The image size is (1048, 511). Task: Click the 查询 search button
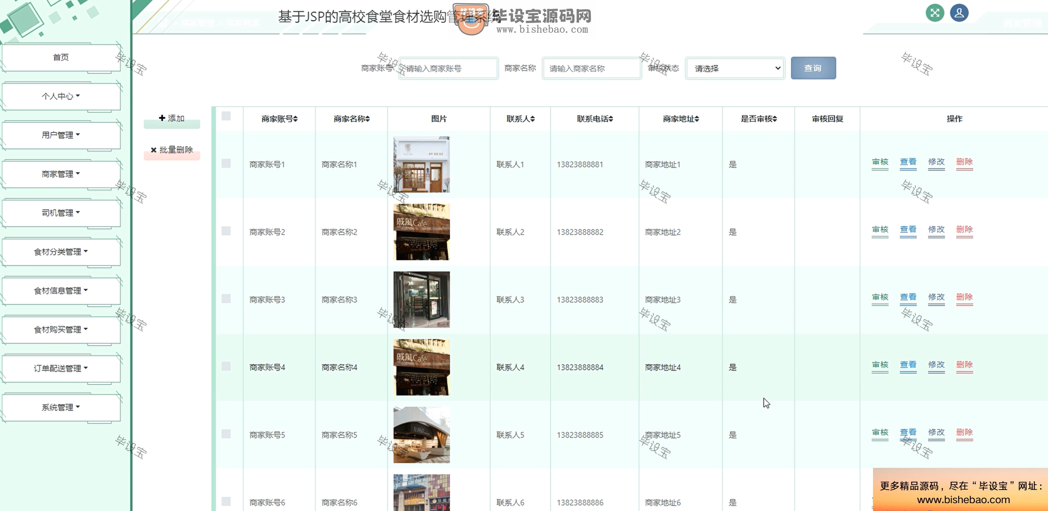click(x=813, y=68)
